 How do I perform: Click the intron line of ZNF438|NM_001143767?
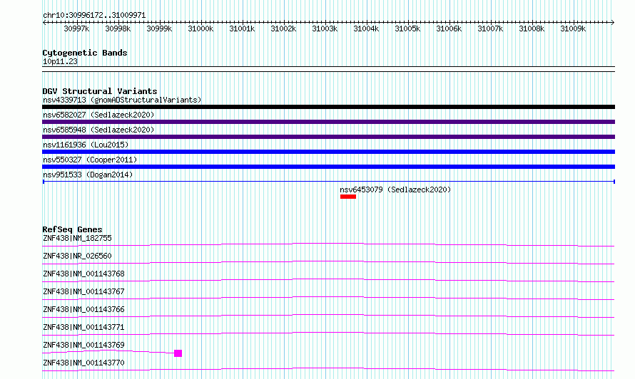tap(328, 298)
